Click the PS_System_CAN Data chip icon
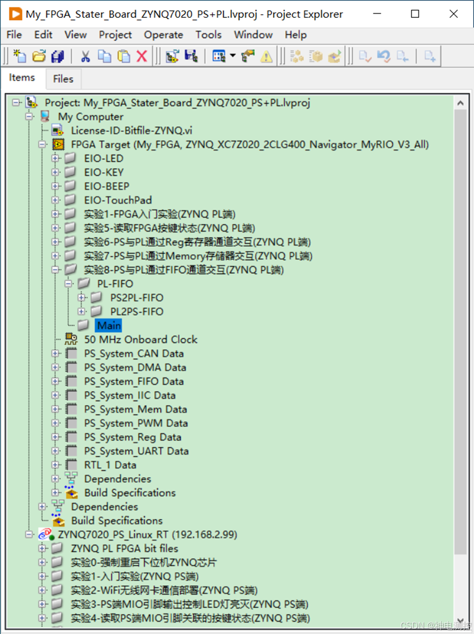 coord(71,353)
